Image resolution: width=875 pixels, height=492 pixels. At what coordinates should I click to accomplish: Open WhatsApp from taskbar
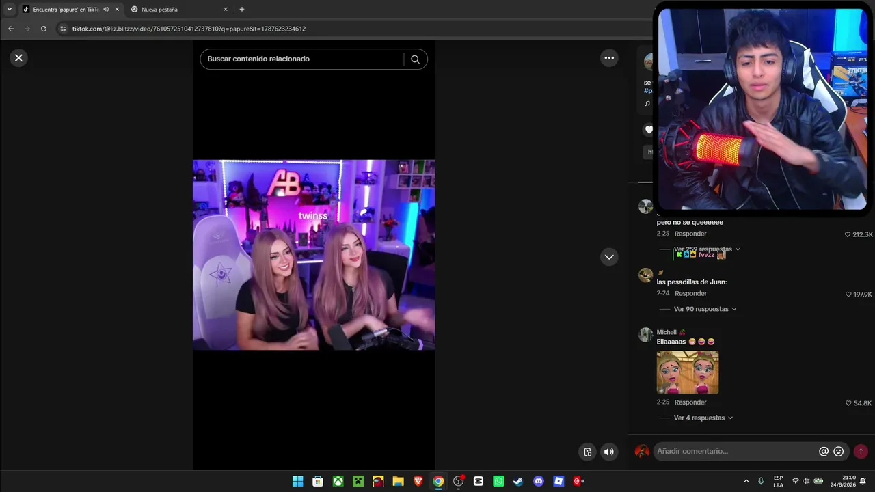click(x=498, y=481)
